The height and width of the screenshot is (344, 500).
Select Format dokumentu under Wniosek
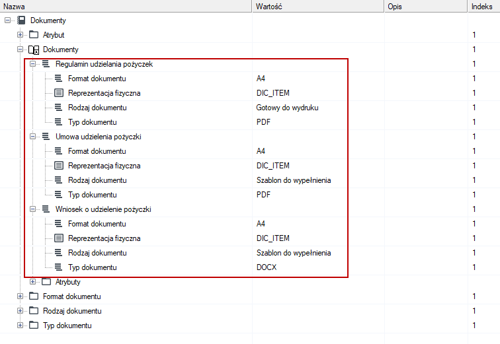pos(97,224)
